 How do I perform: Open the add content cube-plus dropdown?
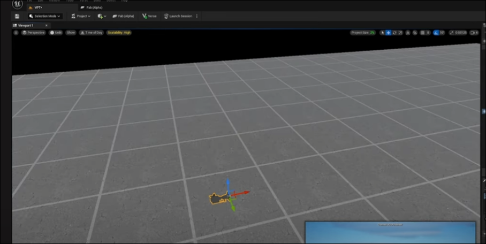click(102, 16)
